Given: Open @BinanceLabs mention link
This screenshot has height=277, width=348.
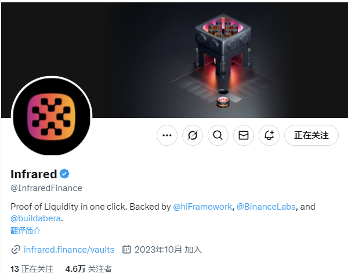Looking at the screenshot, I should [x=266, y=207].
